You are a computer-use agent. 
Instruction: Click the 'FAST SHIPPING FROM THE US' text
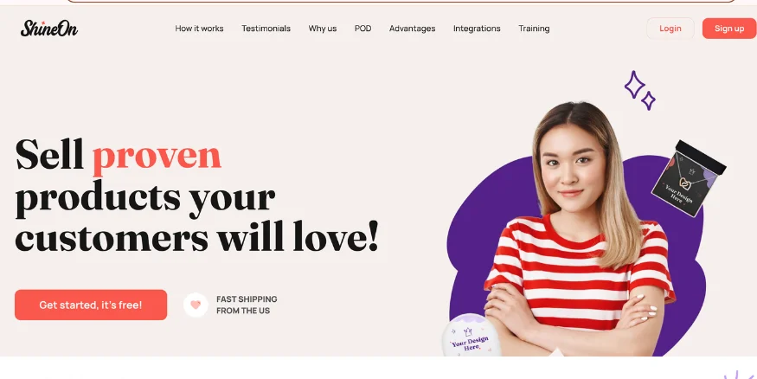click(x=247, y=305)
